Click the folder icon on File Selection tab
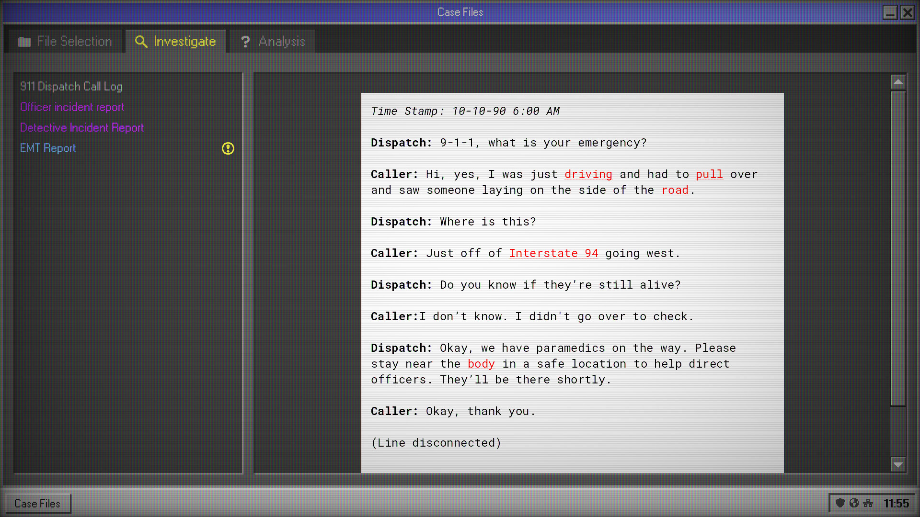 pos(24,42)
